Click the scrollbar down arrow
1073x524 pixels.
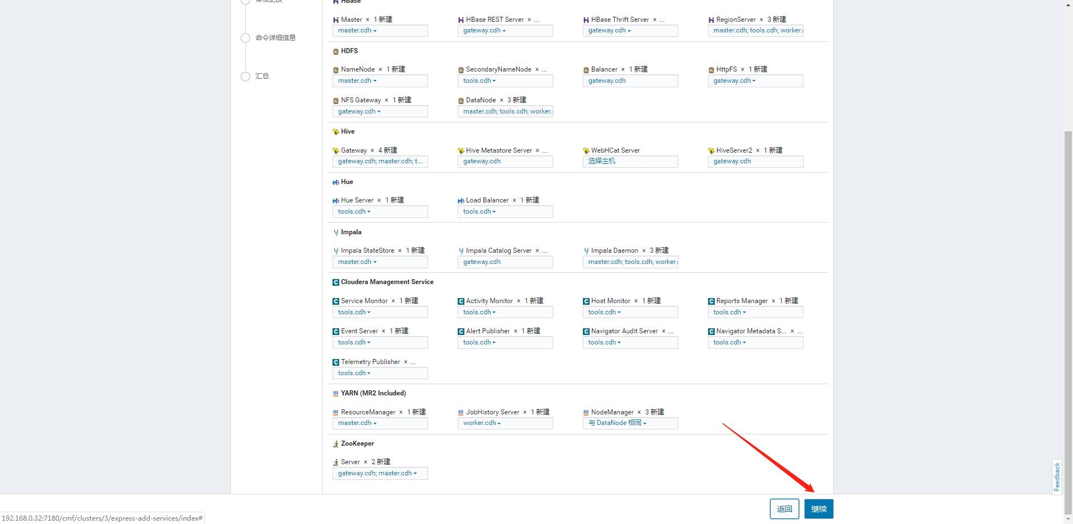(x=1068, y=519)
